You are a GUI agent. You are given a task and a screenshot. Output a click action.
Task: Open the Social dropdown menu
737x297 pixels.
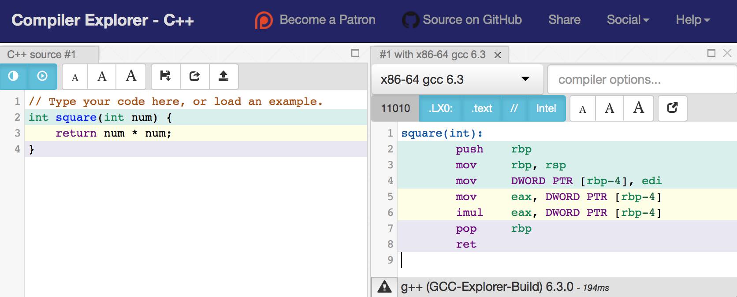coord(628,20)
